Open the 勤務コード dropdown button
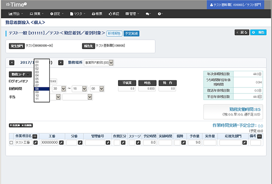272x184 pixels. click(x=20, y=74)
